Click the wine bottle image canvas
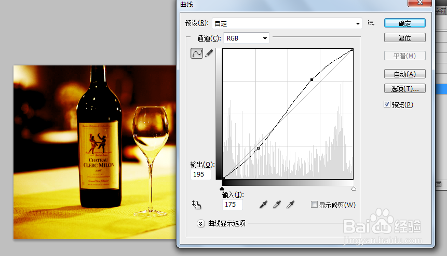The width and height of the screenshot is (447, 256). tap(94, 152)
